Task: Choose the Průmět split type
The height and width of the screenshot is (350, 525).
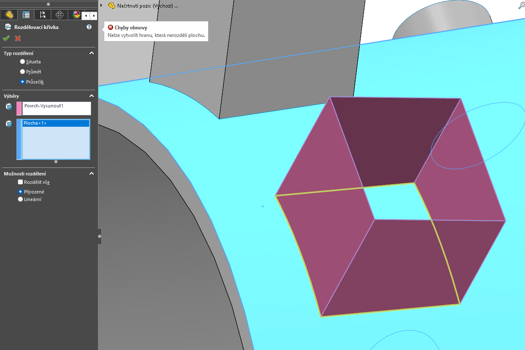Action: [x=23, y=72]
